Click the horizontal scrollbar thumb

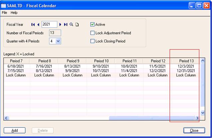click(x=152, y=118)
